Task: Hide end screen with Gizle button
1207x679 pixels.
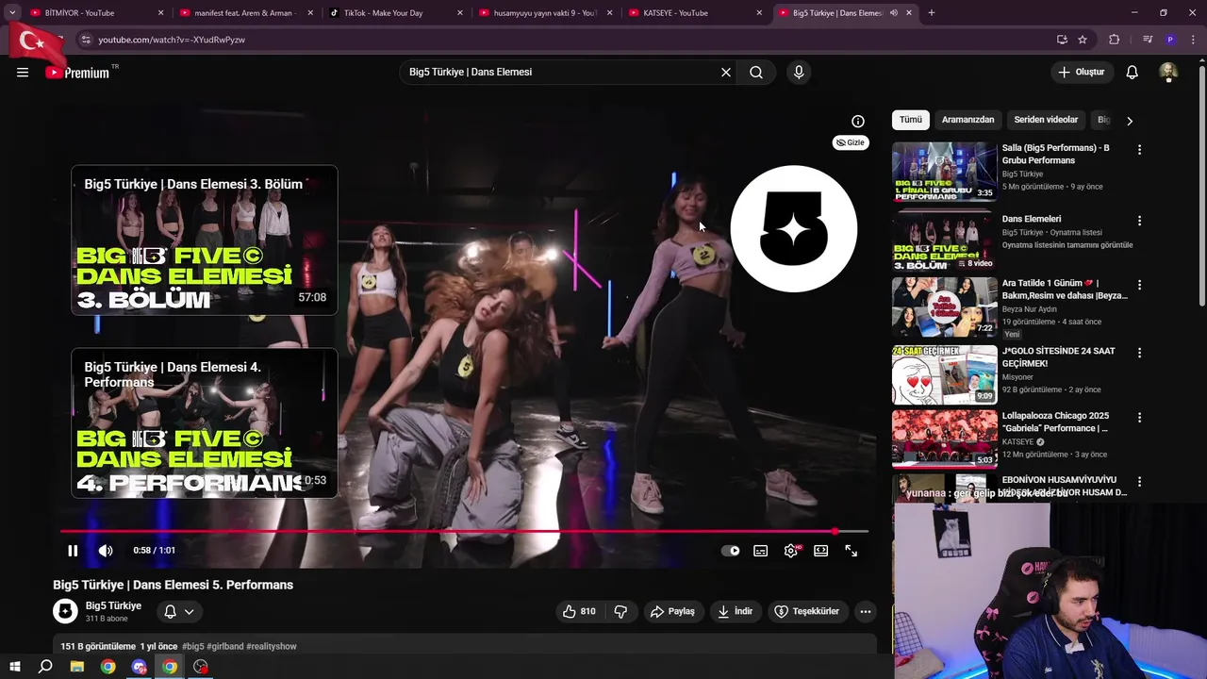Action: pyautogui.click(x=851, y=142)
